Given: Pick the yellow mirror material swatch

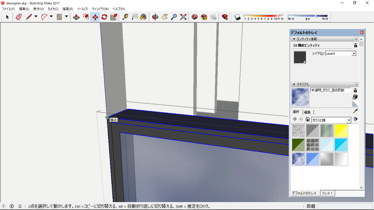Looking at the screenshot, I should 341,131.
